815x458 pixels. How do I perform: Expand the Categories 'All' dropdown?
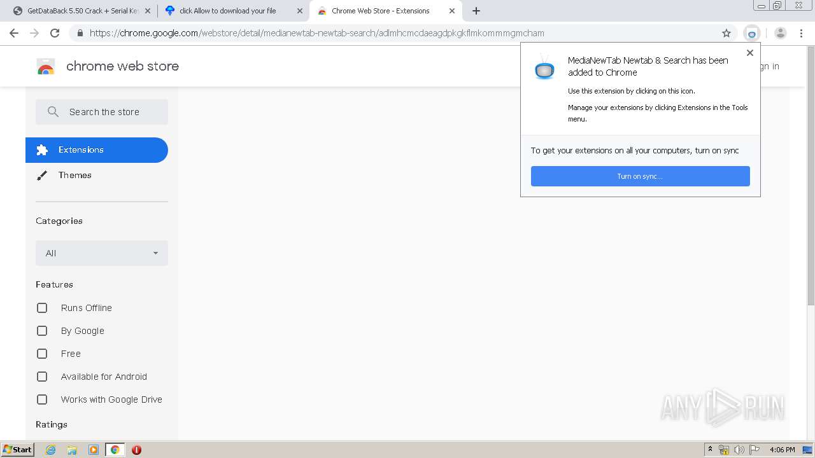pyautogui.click(x=102, y=253)
